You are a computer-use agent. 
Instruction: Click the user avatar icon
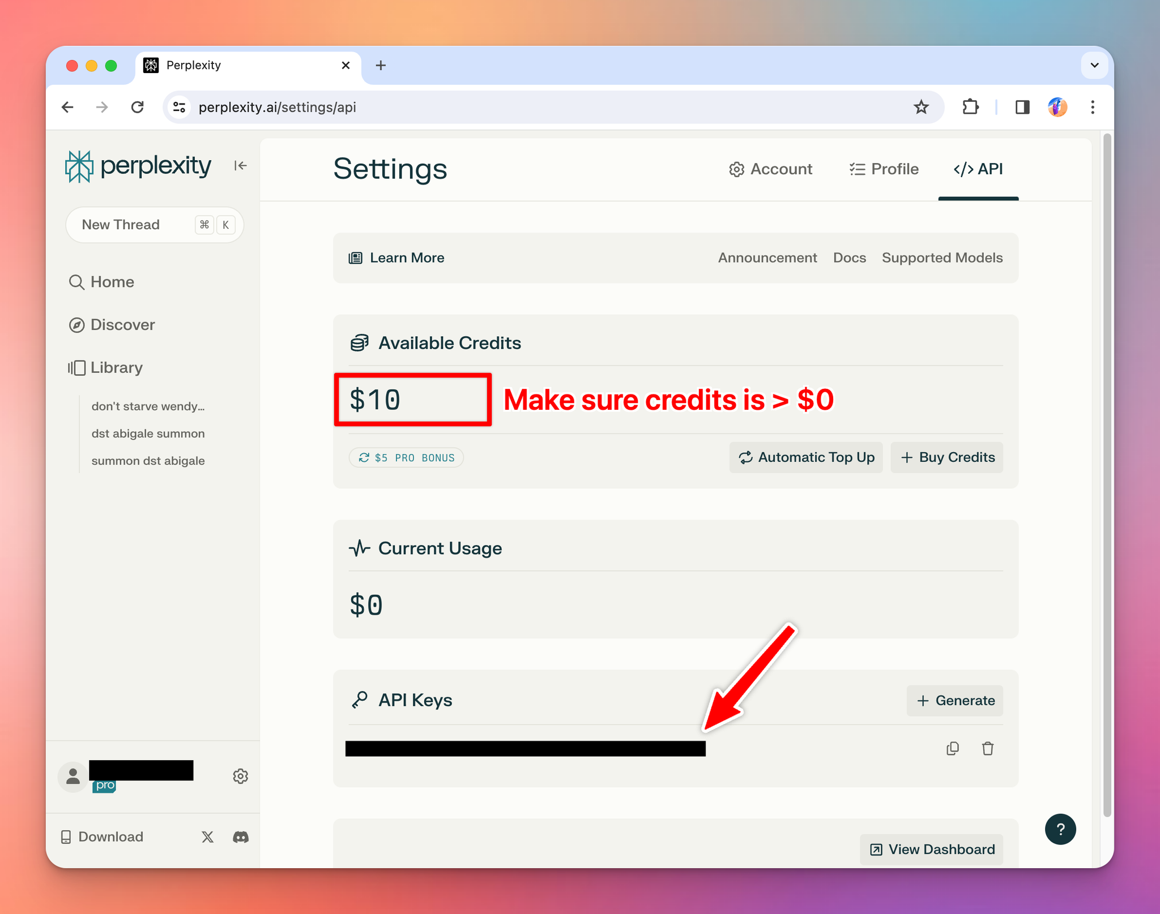(x=72, y=776)
